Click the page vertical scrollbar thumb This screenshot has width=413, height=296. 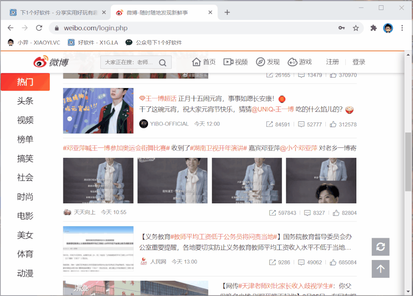coord(408,162)
